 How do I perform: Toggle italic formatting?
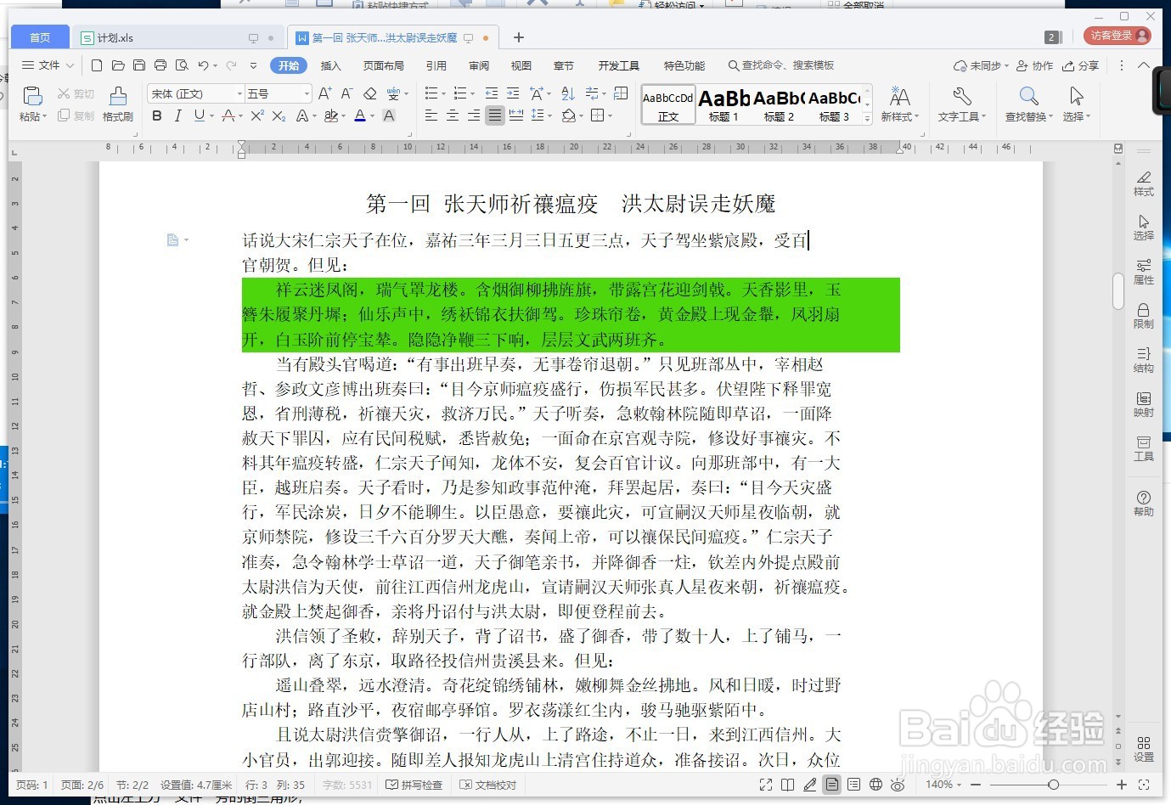(x=177, y=115)
